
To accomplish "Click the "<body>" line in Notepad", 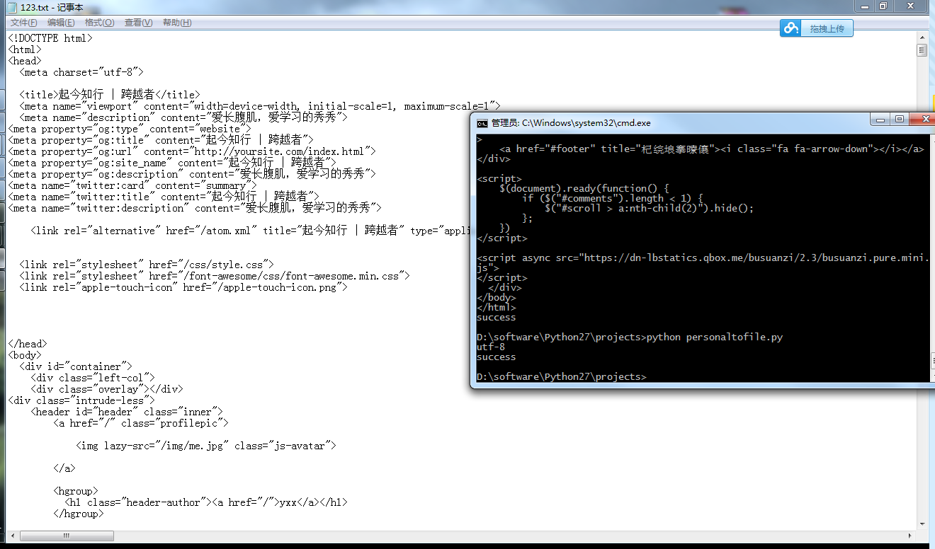I will coord(25,355).
